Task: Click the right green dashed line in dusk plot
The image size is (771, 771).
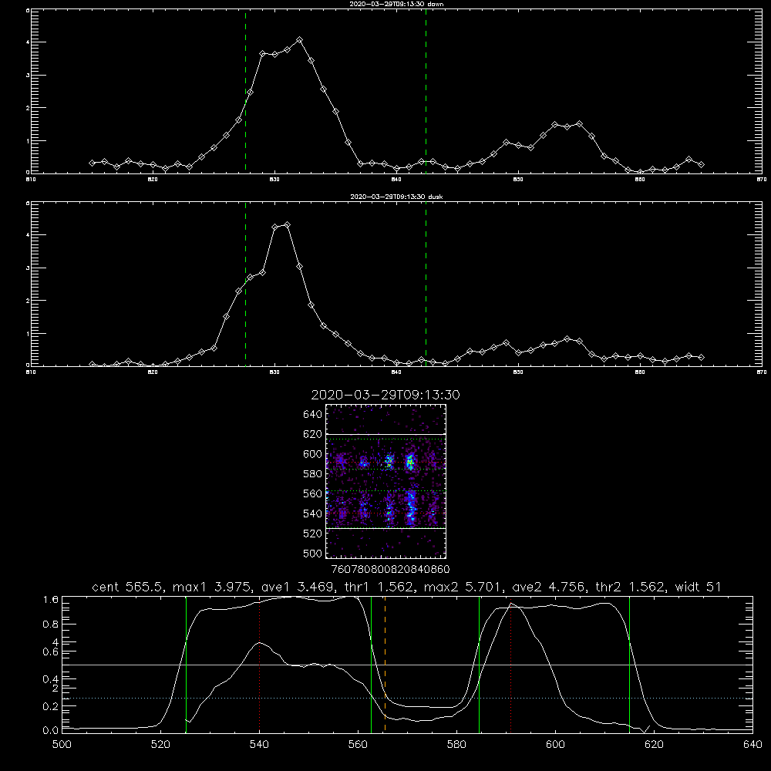Action: 426,284
